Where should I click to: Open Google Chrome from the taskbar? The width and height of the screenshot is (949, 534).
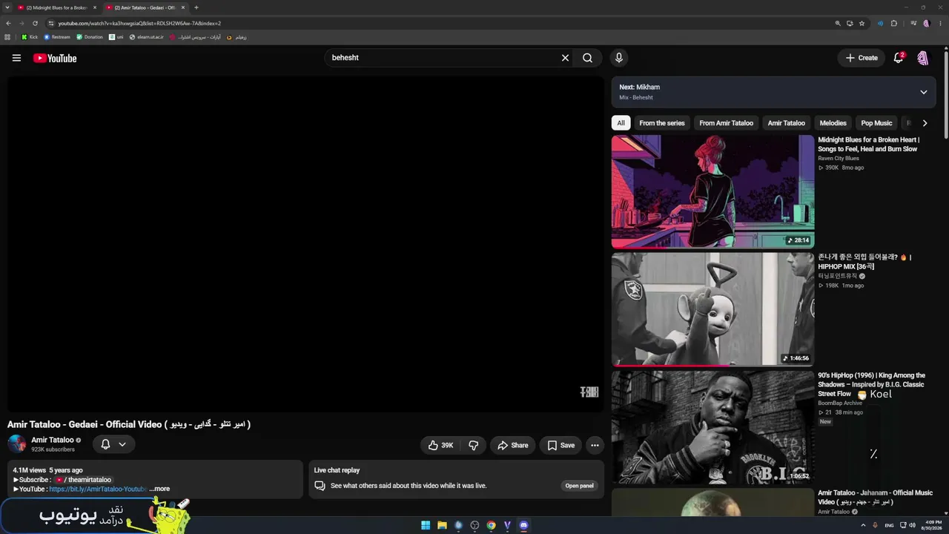tap(491, 525)
